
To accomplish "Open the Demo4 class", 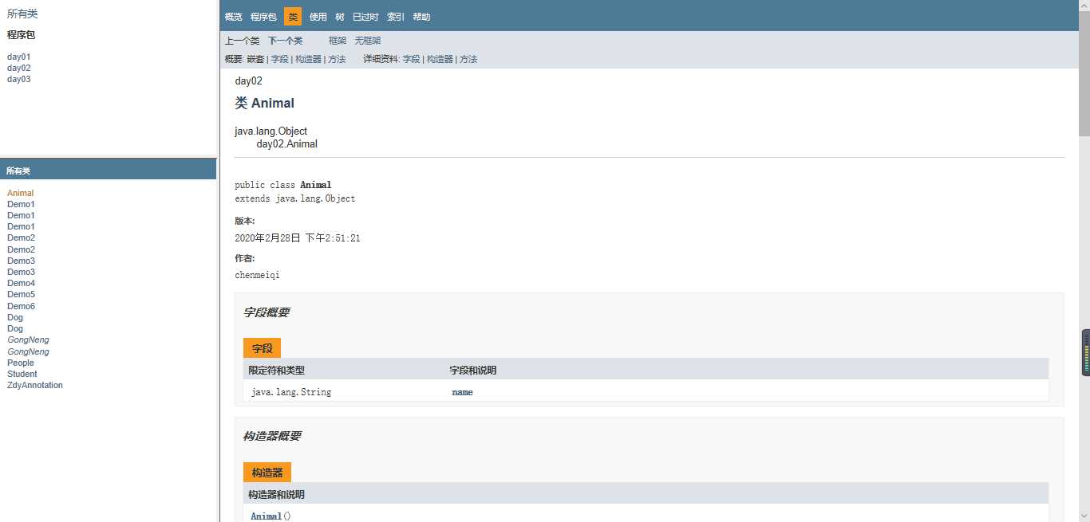I will [22, 283].
